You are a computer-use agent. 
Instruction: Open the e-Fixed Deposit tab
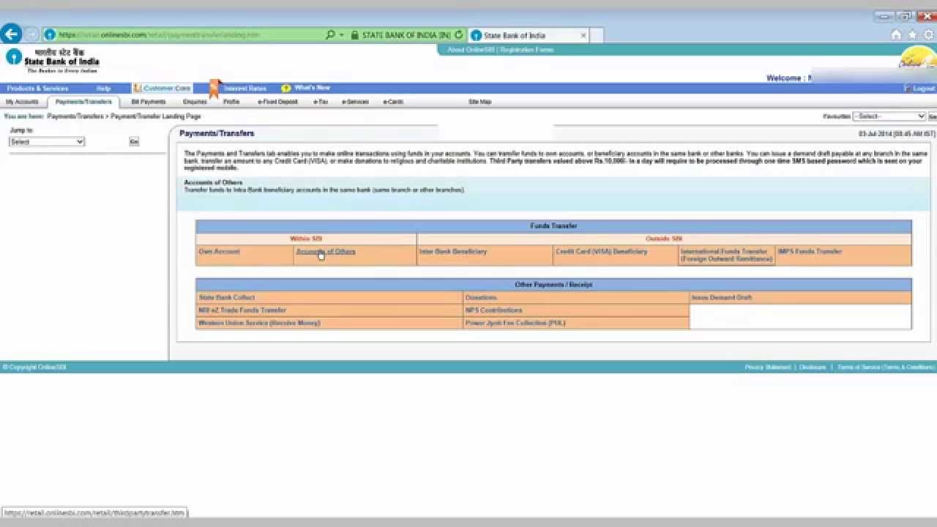click(277, 102)
